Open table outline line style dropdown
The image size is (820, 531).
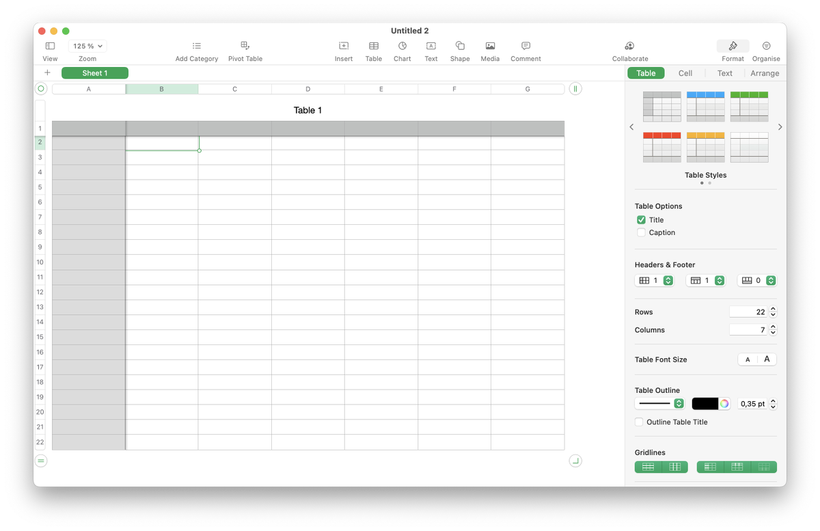coord(659,404)
